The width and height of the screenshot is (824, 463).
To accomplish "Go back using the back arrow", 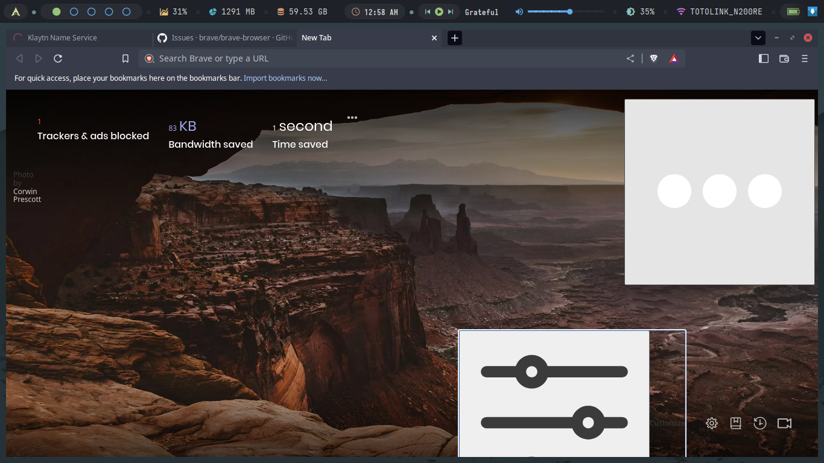I will tap(19, 58).
